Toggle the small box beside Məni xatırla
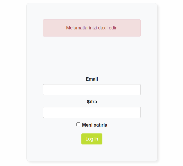Image resolution: width=183 pixels, height=166 pixels. 78,124
